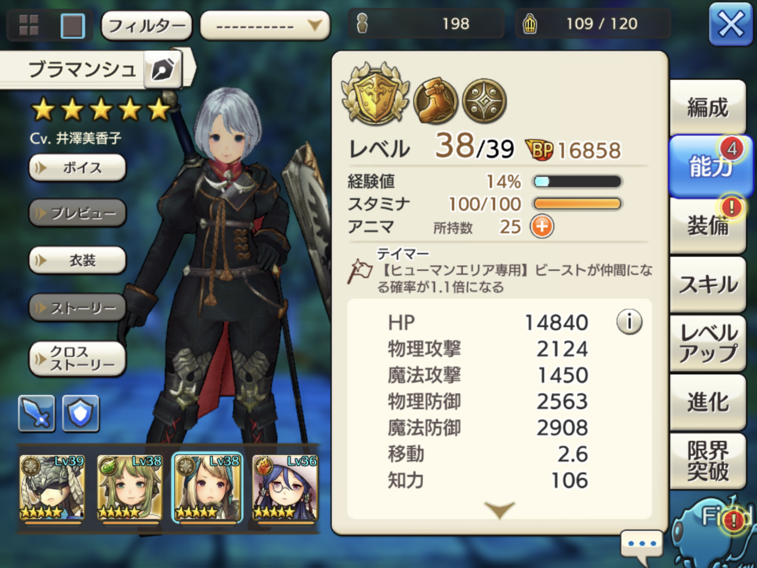Open the 装備 equipment tab
757x568 pixels.
(708, 225)
